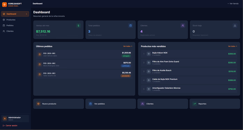
Task: Go to Pedidos in the sidebar menu
Action: tap(15, 26)
